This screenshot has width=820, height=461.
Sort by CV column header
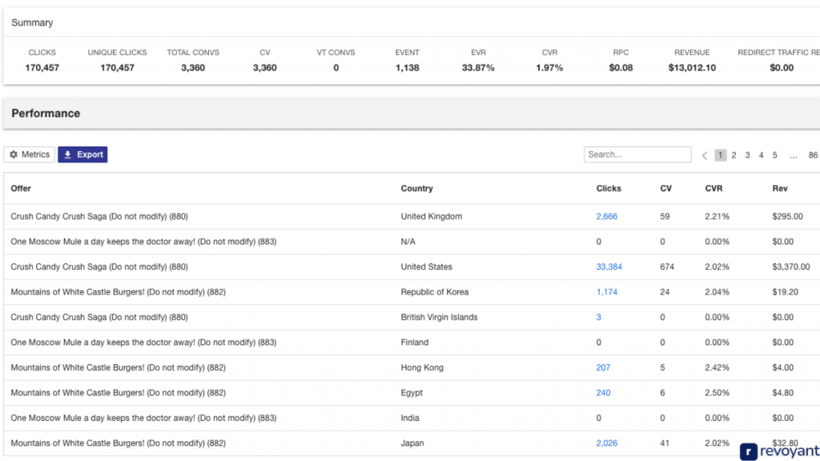[665, 189]
